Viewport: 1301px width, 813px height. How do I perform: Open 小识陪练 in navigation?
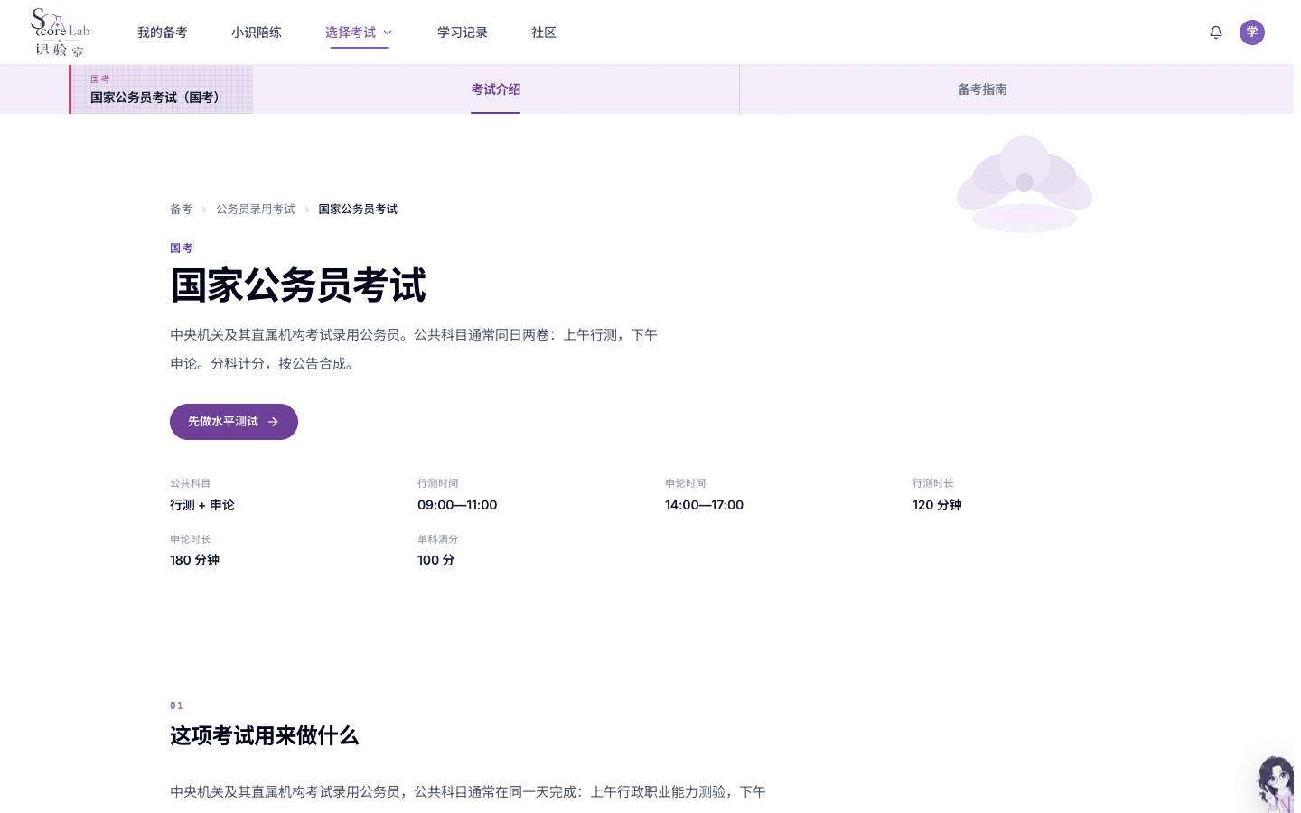257,33
